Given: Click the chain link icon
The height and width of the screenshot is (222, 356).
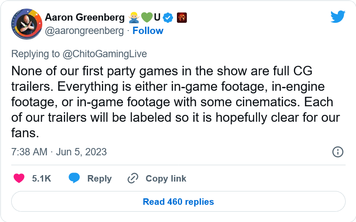Looking at the screenshot, I should (x=133, y=178).
